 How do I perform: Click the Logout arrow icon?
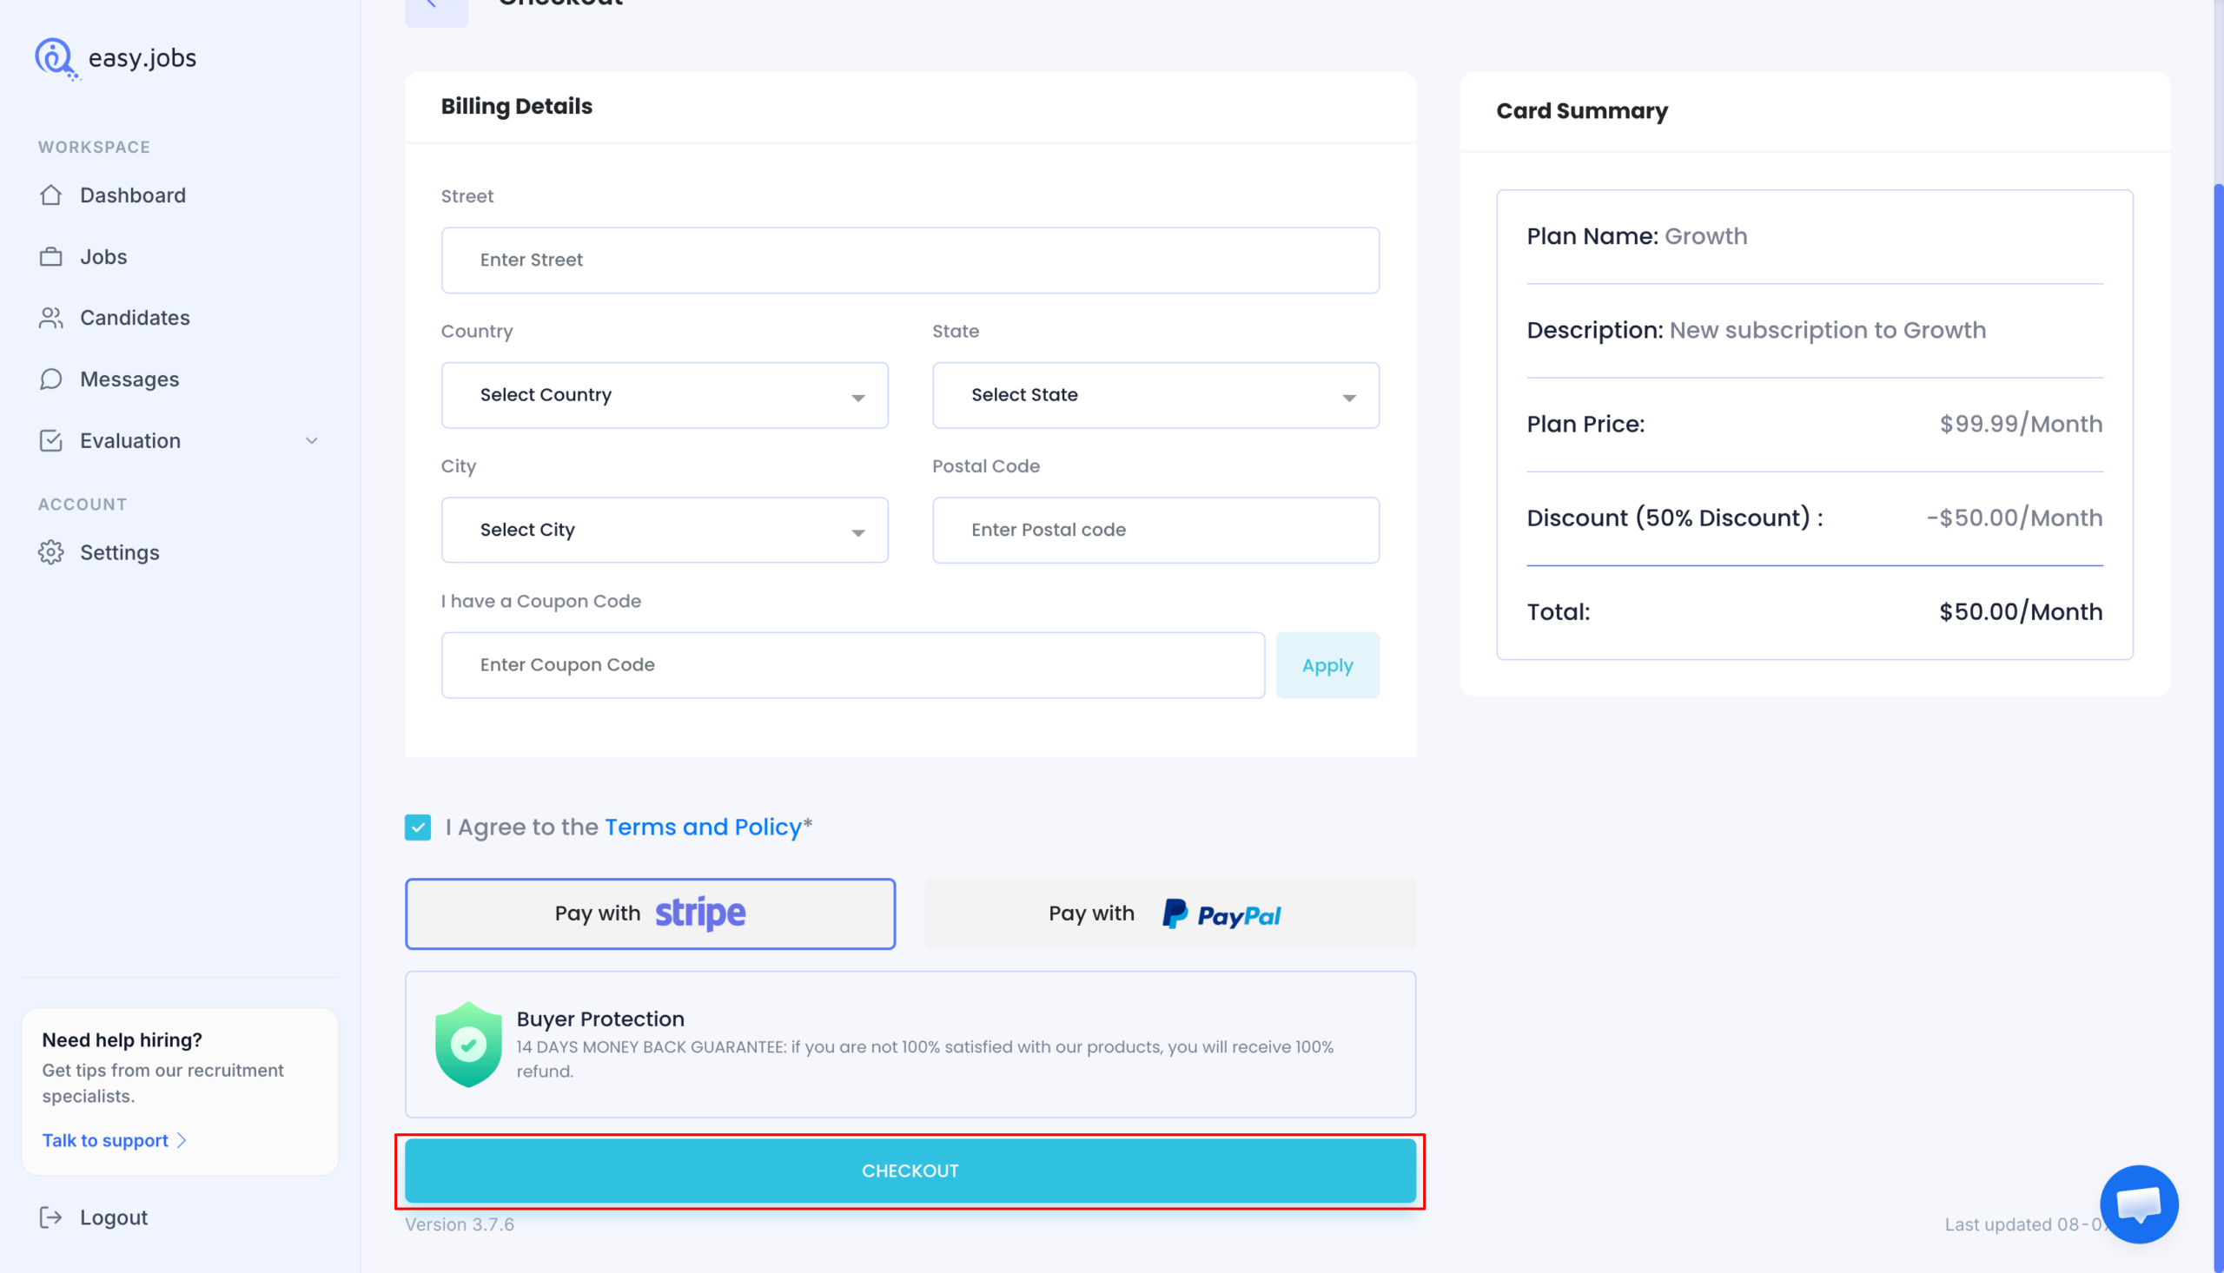click(x=50, y=1217)
